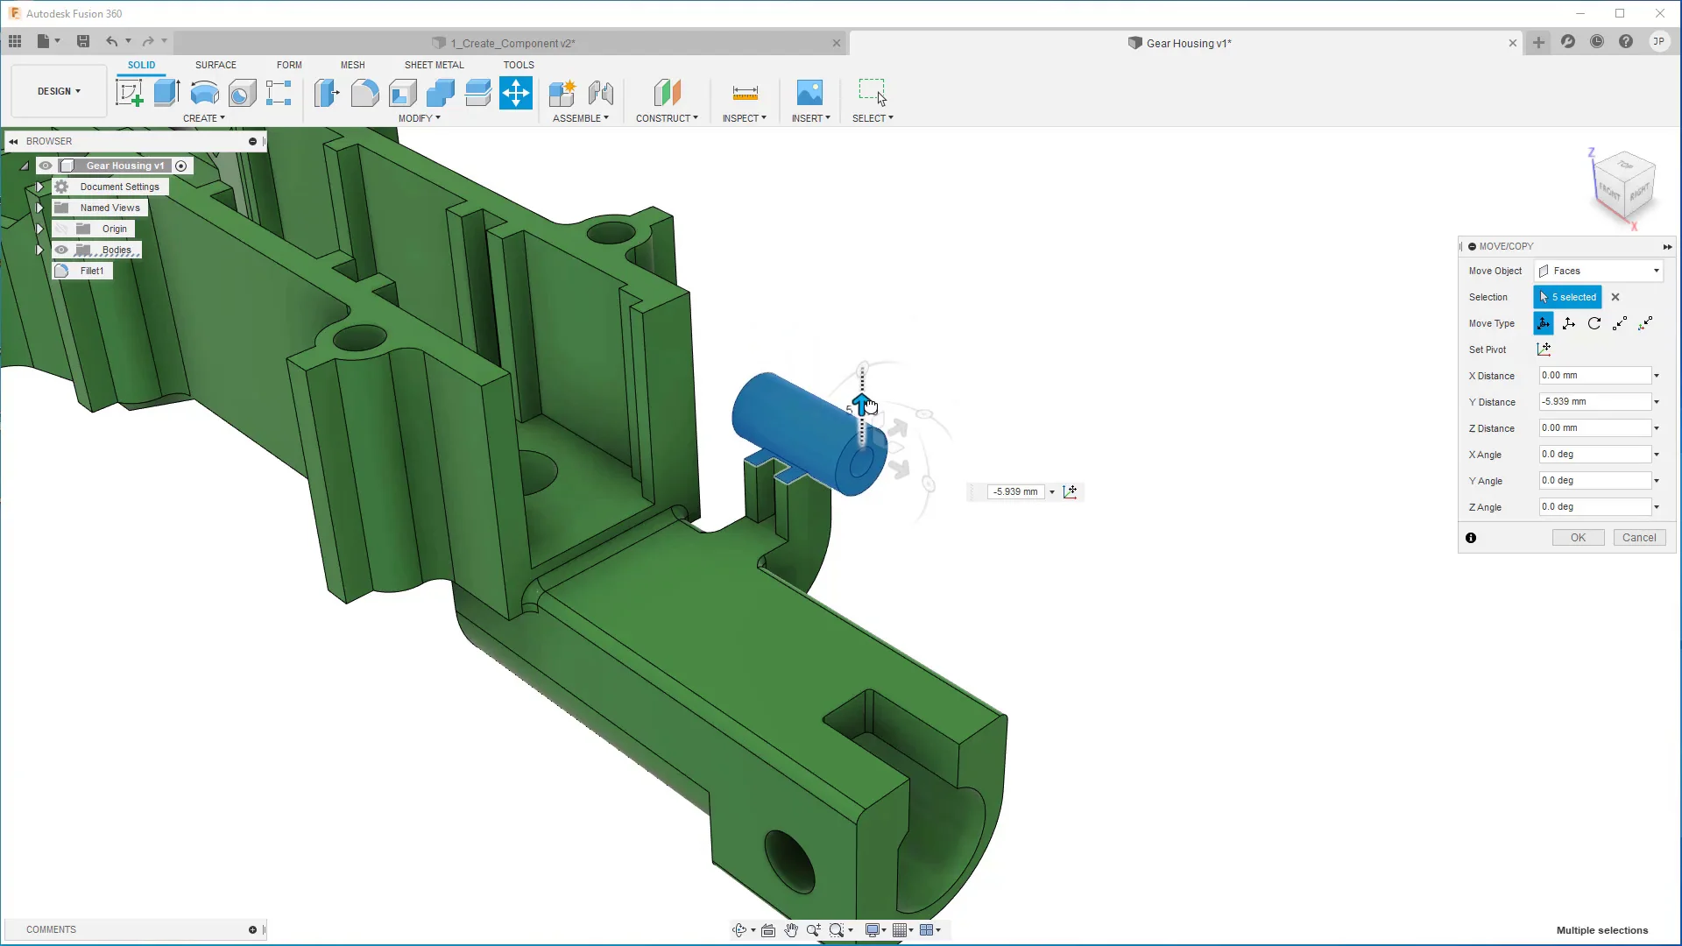Viewport: 1682px width, 946px height.
Task: Open the Move Type dropdown
Action: coord(1547,323)
